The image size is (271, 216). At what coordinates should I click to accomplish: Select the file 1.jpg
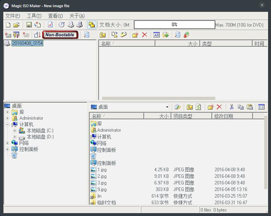tap(102, 170)
